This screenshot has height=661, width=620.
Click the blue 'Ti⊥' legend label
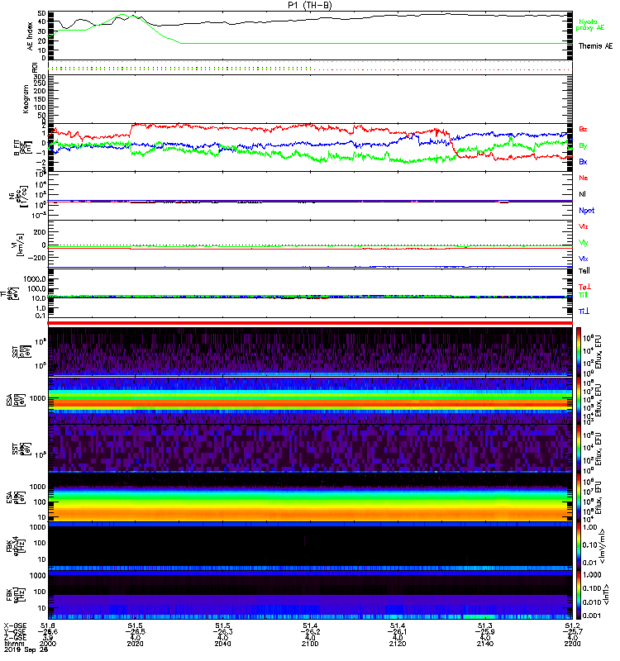(584, 311)
